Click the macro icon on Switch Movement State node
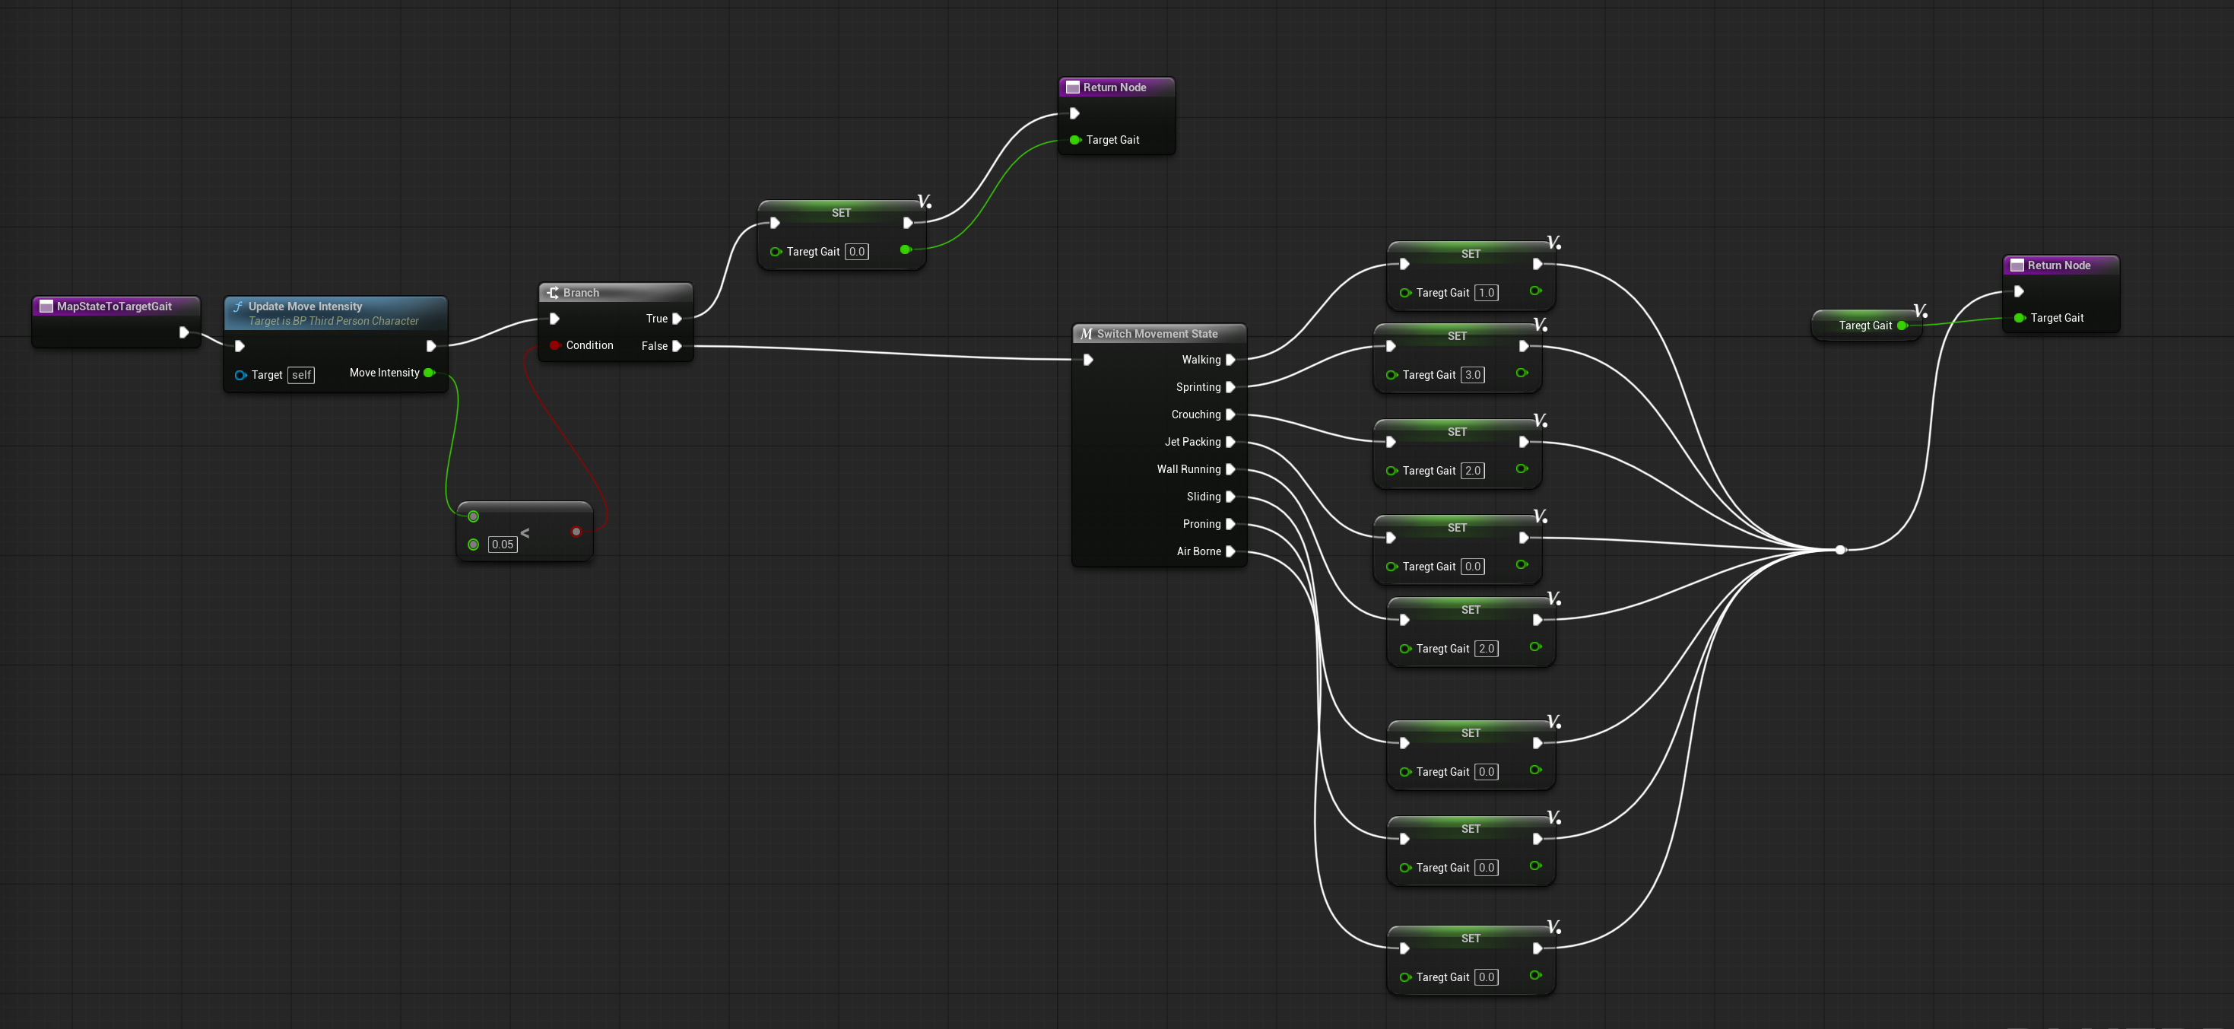Viewport: 2234px width, 1029px height. point(1085,333)
